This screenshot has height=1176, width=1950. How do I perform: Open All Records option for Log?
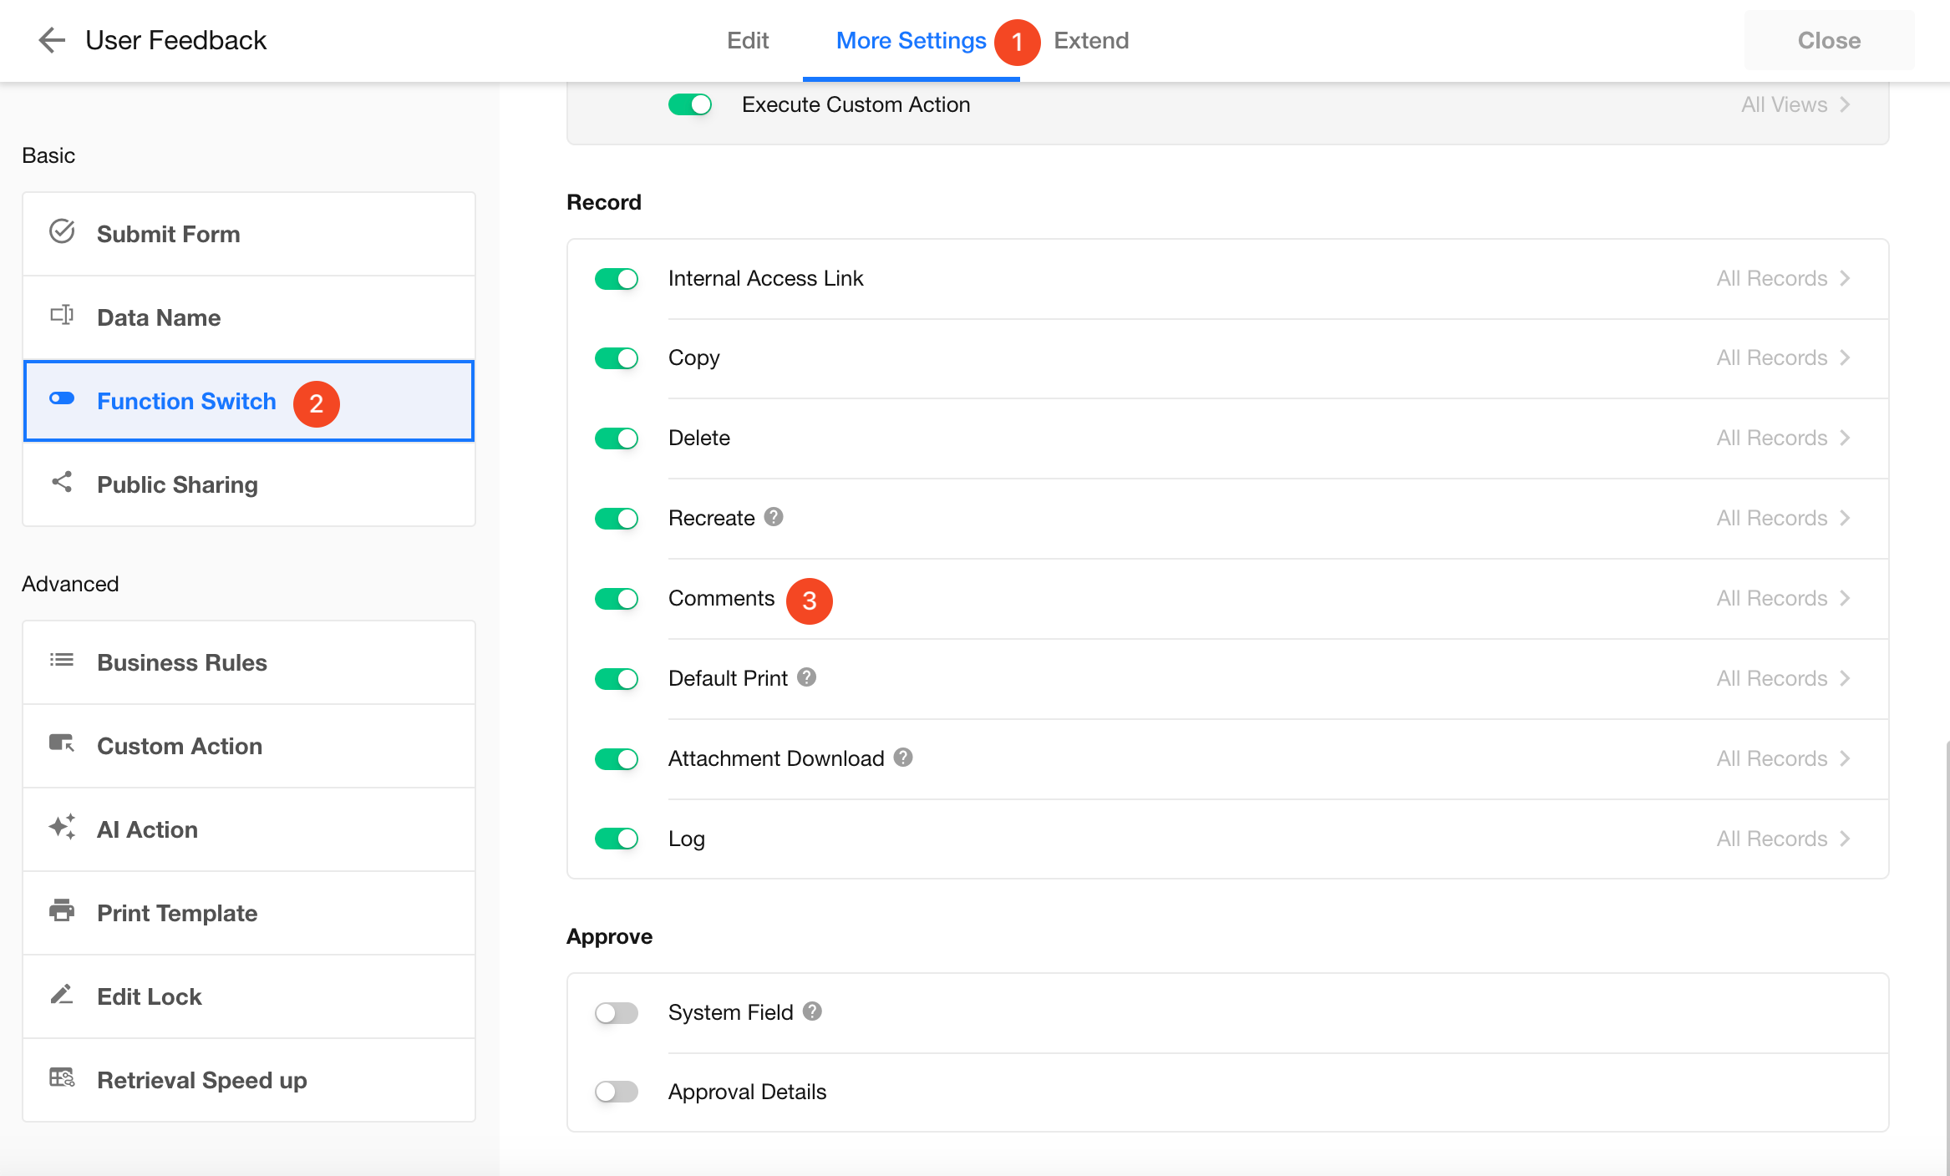(1783, 839)
